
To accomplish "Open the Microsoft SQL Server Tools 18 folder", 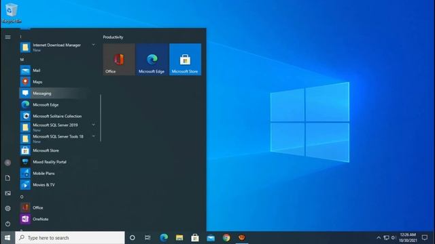I will pos(58,139).
